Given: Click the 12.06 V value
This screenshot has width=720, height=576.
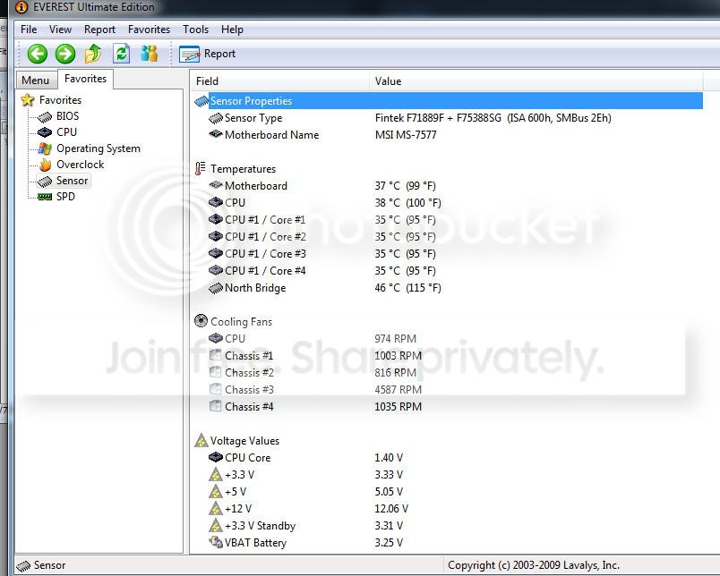Looking at the screenshot, I should point(391,509).
